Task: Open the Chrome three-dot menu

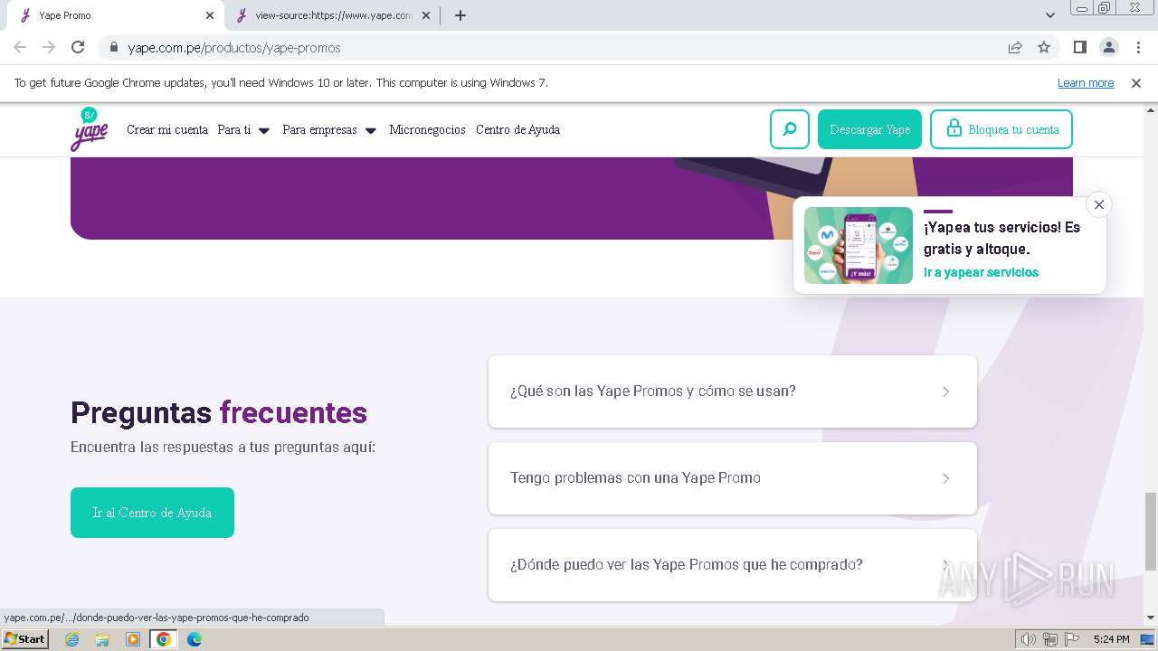Action: 1137,47
